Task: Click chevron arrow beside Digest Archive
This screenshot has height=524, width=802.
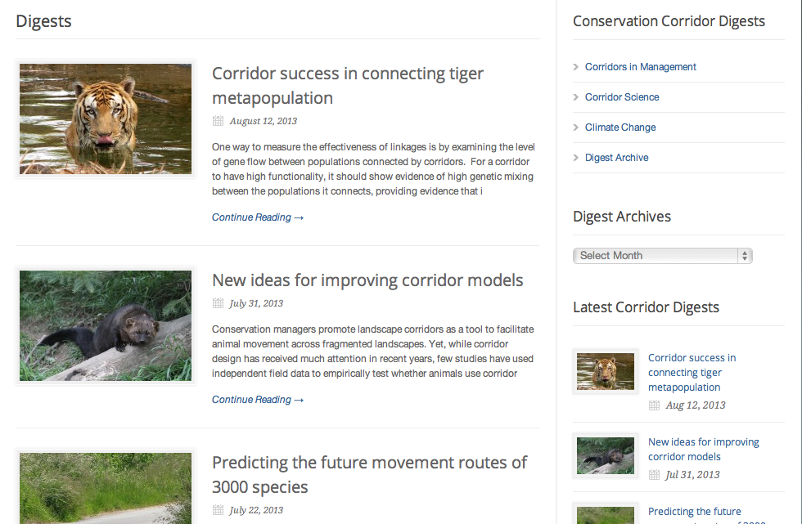Action: [576, 158]
